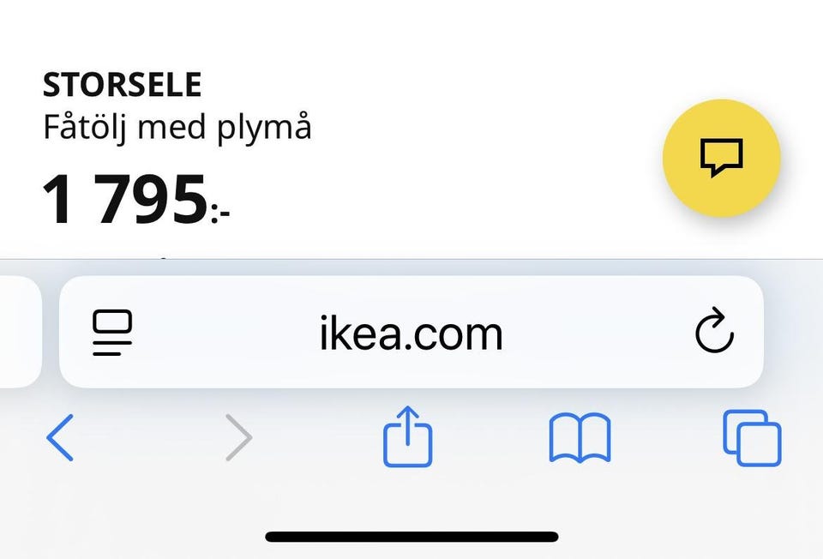This screenshot has width=823, height=559.
Task: Tap the "Fåtölj med plymå" description
Action: click(177, 129)
